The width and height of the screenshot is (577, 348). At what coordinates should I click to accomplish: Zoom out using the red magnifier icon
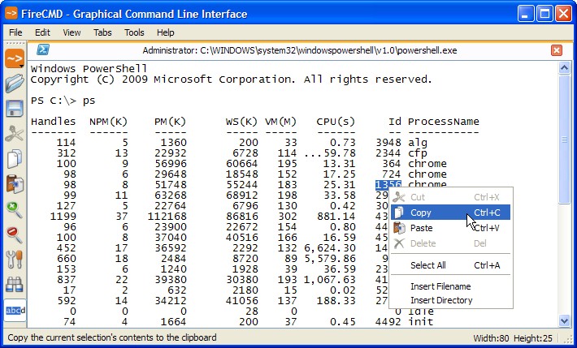[15, 234]
